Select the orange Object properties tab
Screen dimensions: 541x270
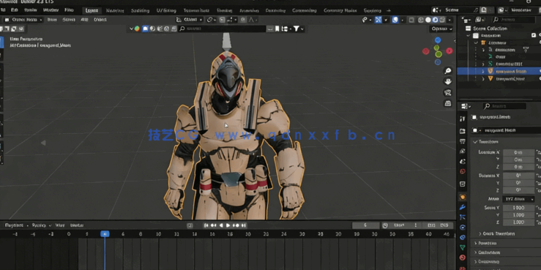(x=463, y=197)
